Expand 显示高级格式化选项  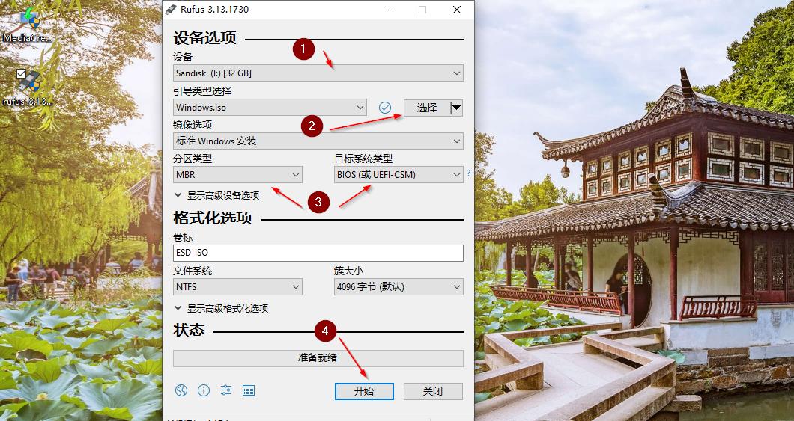pyautogui.click(x=221, y=308)
